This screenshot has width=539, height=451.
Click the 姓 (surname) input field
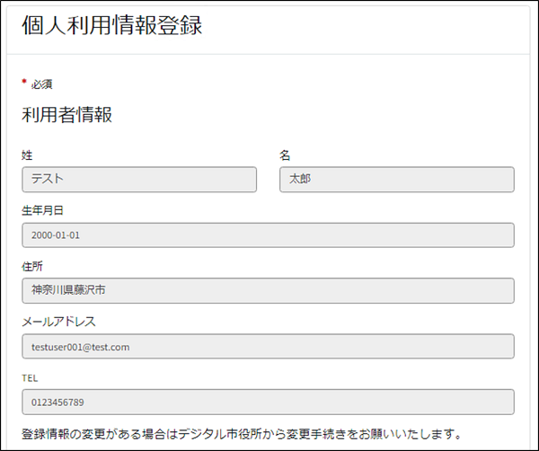pyautogui.click(x=139, y=180)
